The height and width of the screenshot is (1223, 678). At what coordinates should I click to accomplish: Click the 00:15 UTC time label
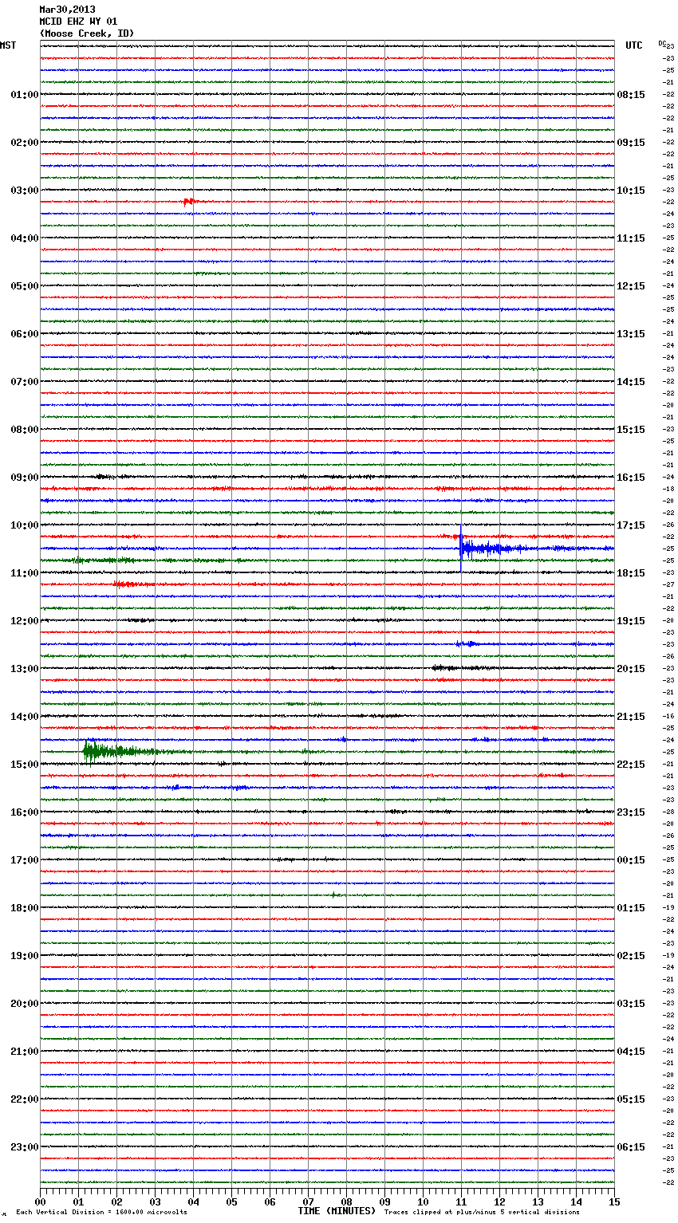tap(631, 860)
